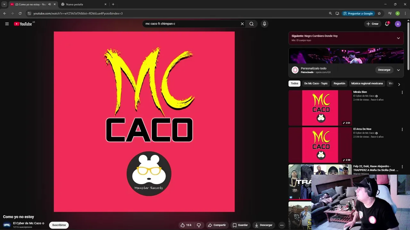This screenshot has height=230, width=410.
Task: Open the browser zoom magnifier icon
Action: pyautogui.click(x=330, y=13)
